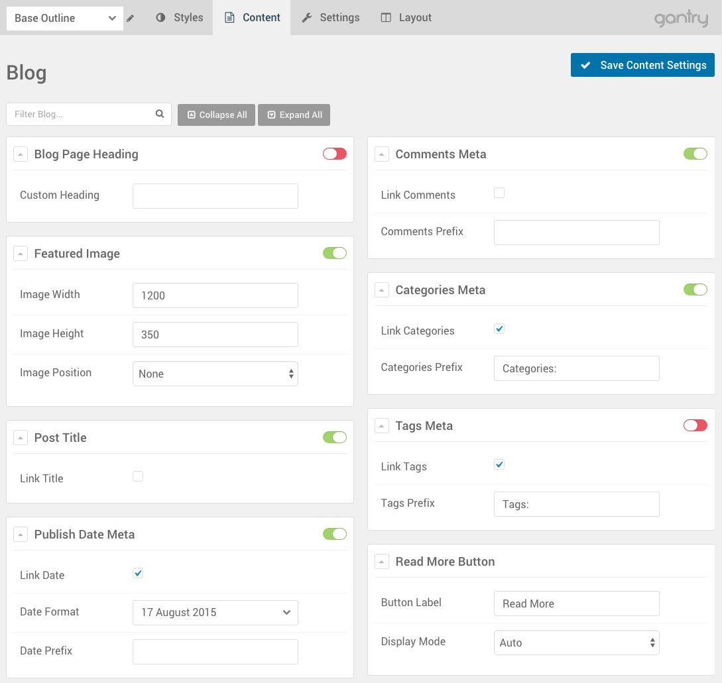Collapse the Featured Image panel arrow
This screenshot has width=722, height=683.
coord(21,254)
